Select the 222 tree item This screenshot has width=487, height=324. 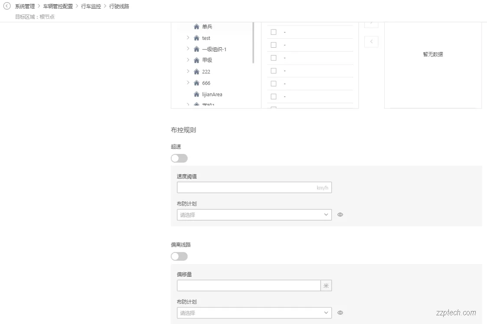click(x=206, y=72)
